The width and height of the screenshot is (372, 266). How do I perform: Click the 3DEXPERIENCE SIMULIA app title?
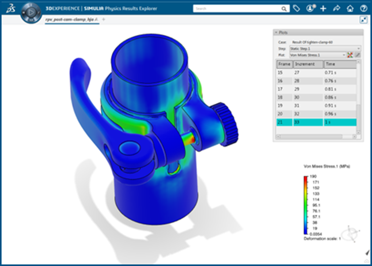[x=101, y=9]
